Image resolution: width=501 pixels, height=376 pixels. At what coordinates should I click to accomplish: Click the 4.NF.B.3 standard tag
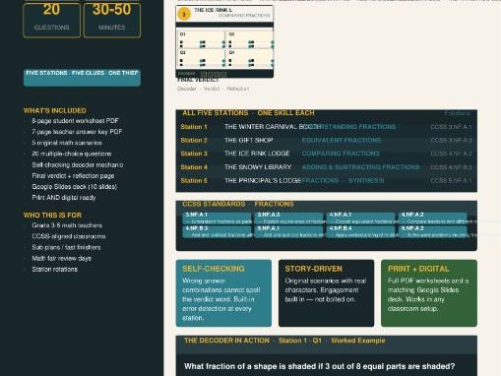pyautogui.click(x=217, y=231)
